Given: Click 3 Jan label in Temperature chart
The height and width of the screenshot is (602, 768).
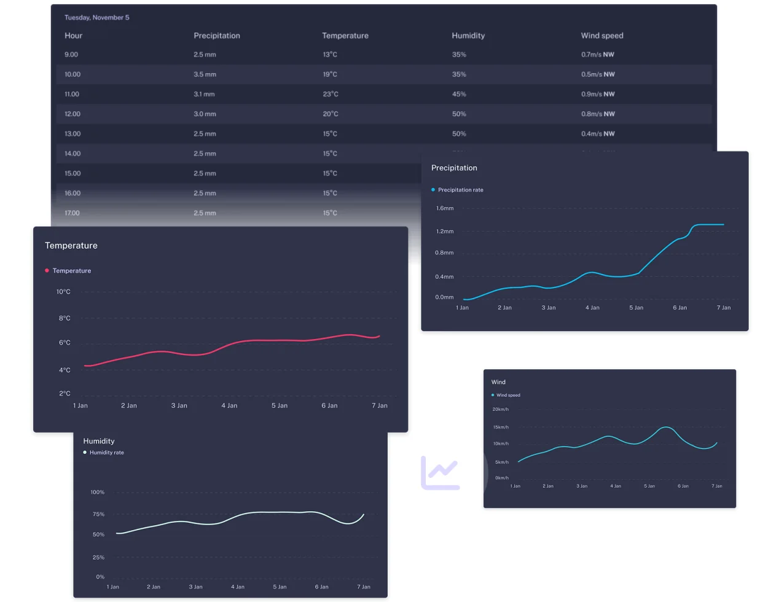Looking at the screenshot, I should click(x=179, y=405).
